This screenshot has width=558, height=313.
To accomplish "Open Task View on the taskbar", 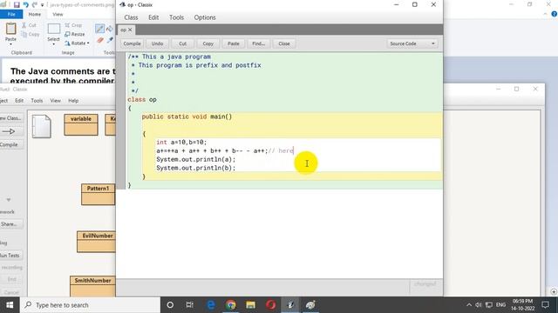I will [x=190, y=305].
